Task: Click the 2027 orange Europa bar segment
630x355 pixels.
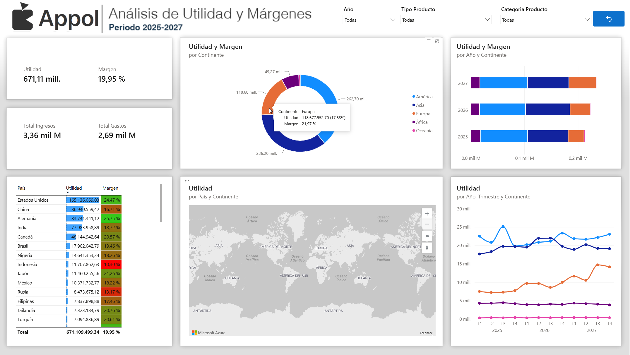Action: point(582,83)
